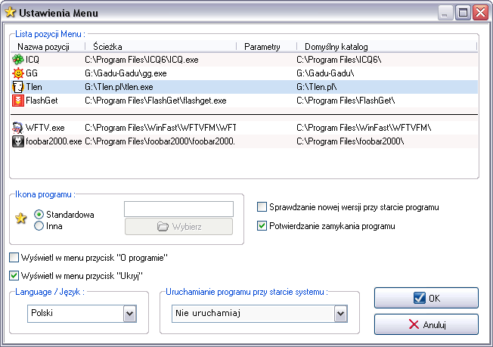Open the Language / Język dropdown

pyautogui.click(x=129, y=314)
